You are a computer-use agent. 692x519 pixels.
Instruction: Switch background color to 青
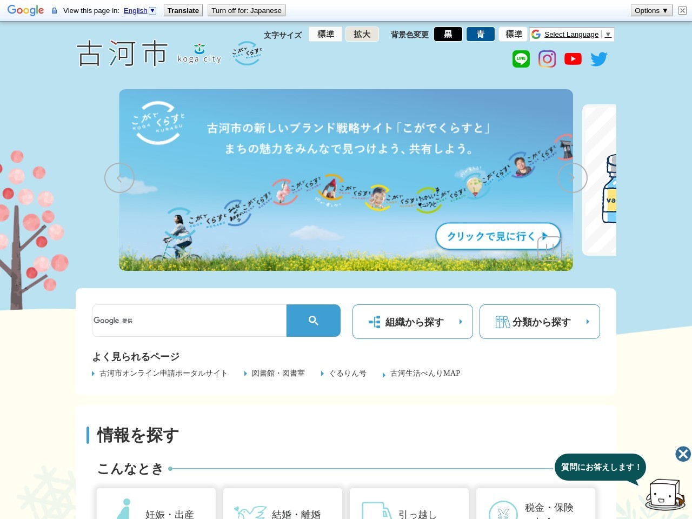481,34
